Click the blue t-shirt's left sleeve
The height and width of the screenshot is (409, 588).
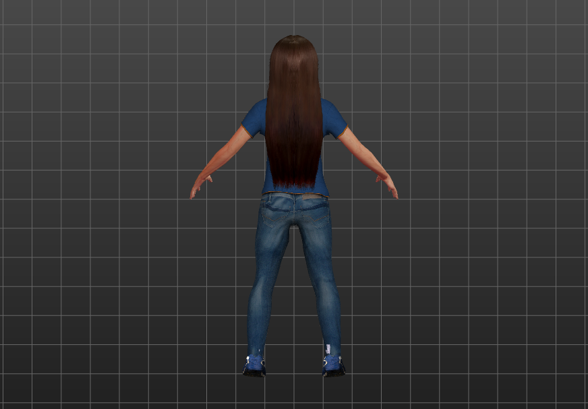coord(254,121)
